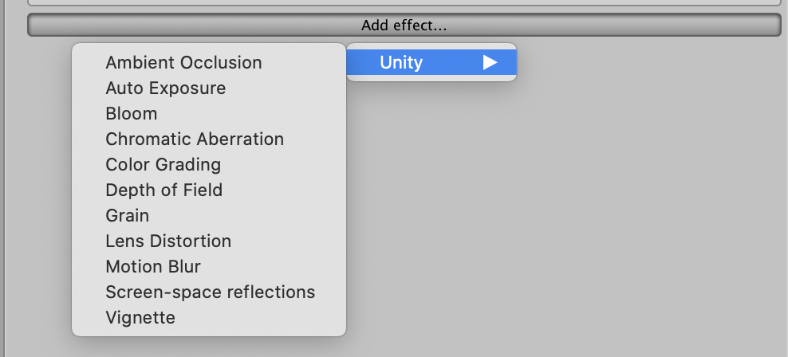The image size is (788, 357).
Task: Choose the Depth of Field effect
Action: (164, 190)
